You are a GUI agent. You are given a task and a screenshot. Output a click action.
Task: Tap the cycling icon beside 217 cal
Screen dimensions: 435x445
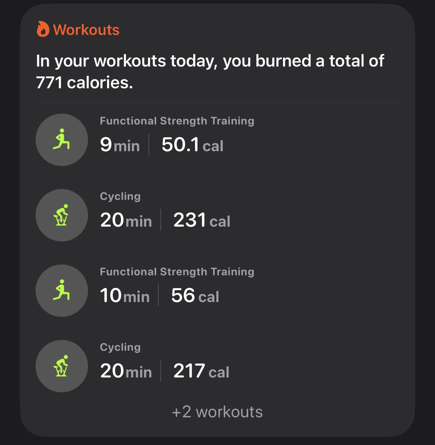pos(62,366)
